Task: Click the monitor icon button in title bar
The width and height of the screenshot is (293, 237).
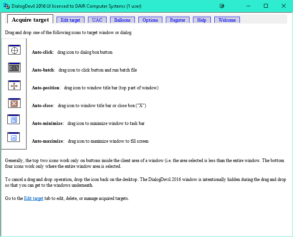Action: (x=222, y=6)
